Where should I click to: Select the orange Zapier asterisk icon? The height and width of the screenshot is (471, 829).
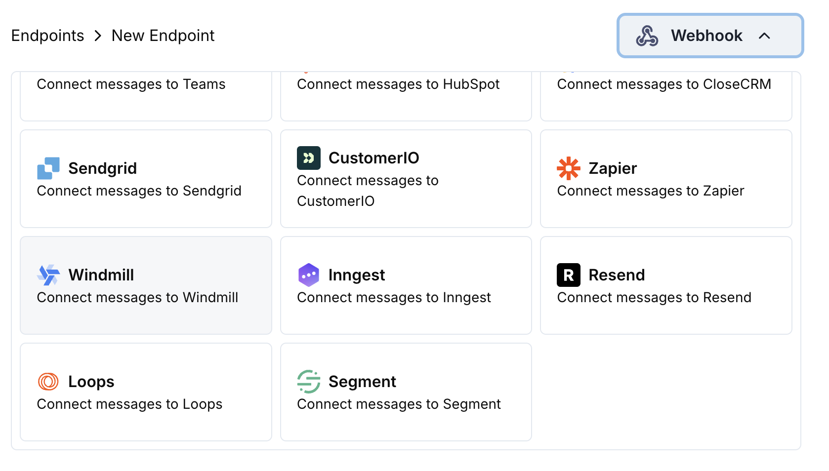click(569, 168)
